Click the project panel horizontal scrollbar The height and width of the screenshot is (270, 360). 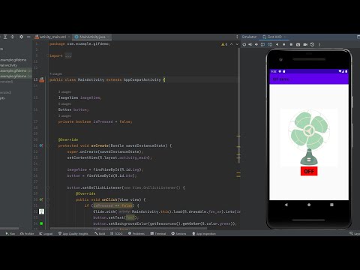coord(9,228)
